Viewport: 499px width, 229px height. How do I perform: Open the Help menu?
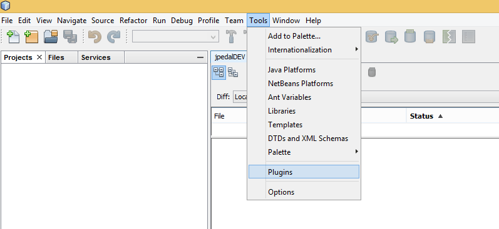tap(314, 21)
